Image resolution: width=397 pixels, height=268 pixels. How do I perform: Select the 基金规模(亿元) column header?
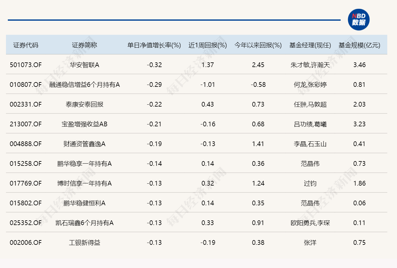click(x=359, y=45)
